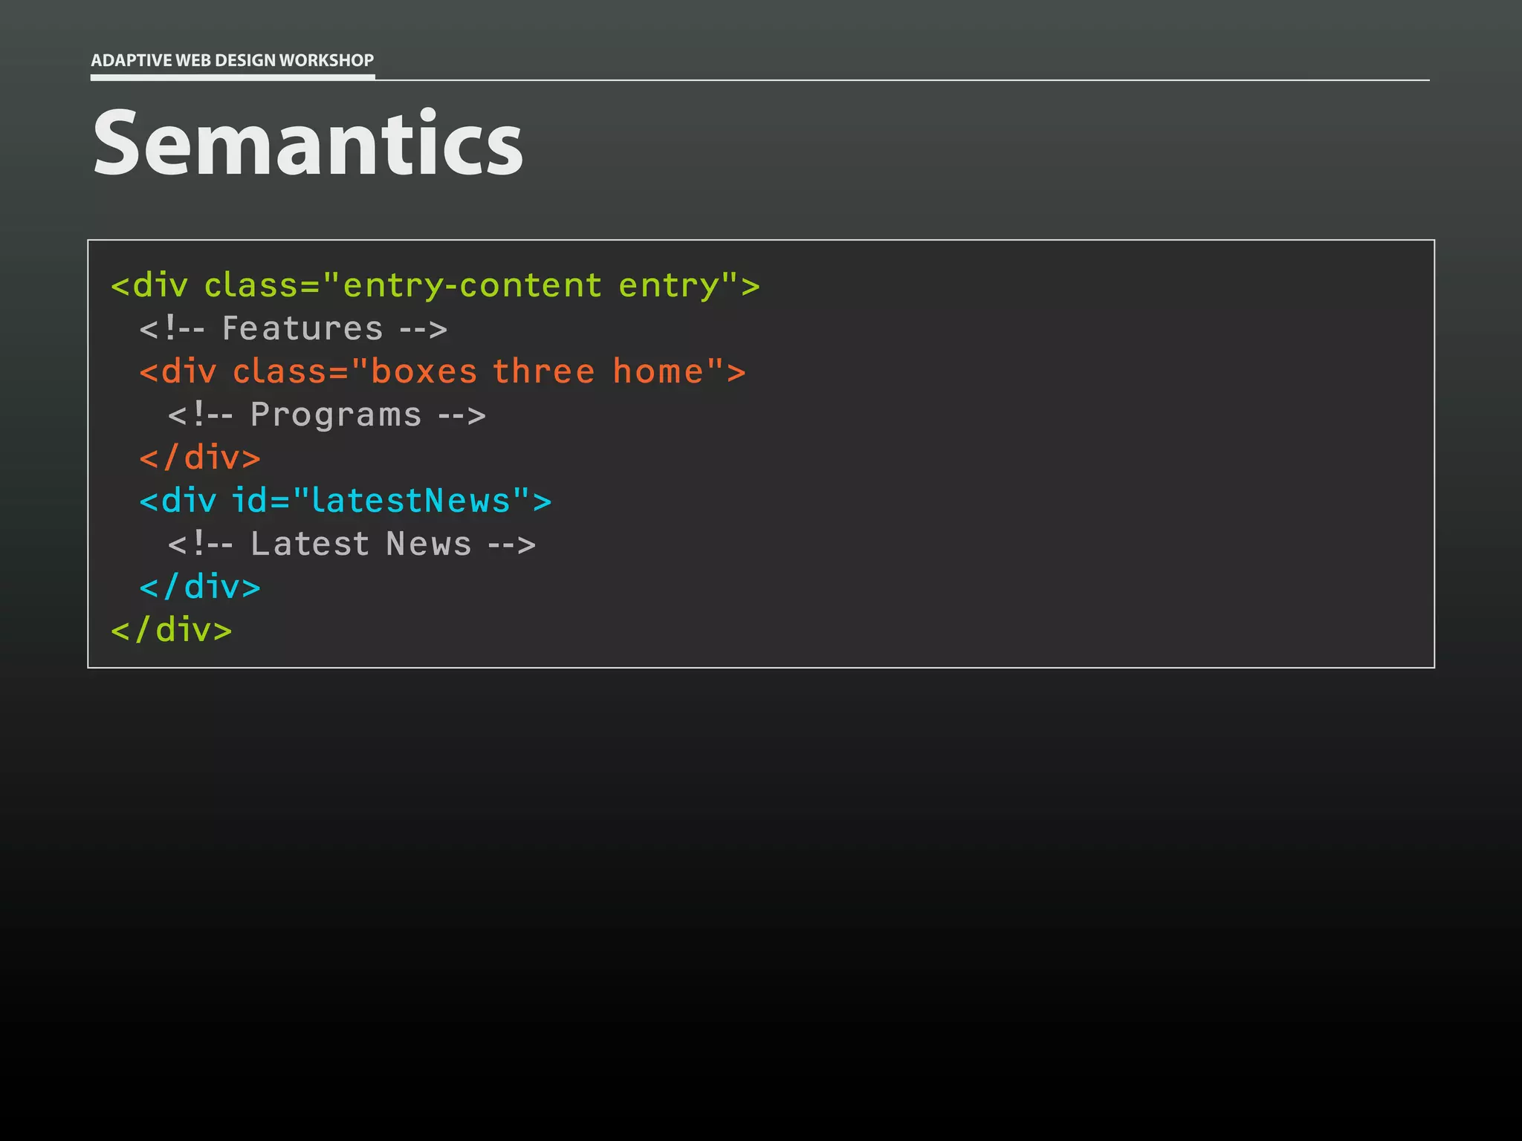Select the blue '<div id="latestNews">' line
Viewport: 1522px width, 1141px height.
pyautogui.click(x=346, y=501)
